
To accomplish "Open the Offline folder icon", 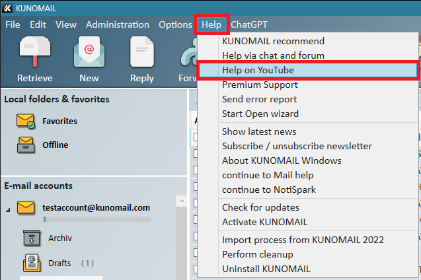I will [26, 145].
